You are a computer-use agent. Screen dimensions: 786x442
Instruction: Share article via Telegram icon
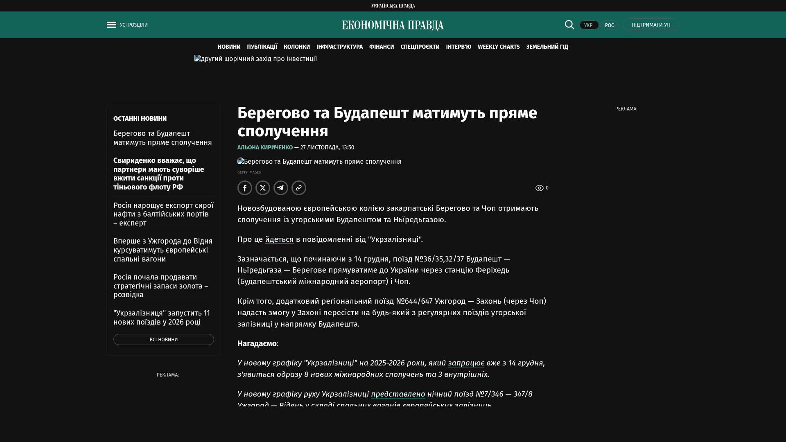click(x=281, y=188)
